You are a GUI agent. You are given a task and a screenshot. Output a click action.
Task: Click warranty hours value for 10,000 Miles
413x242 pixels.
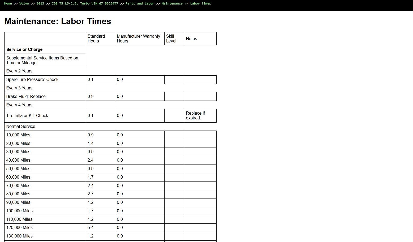click(x=140, y=135)
